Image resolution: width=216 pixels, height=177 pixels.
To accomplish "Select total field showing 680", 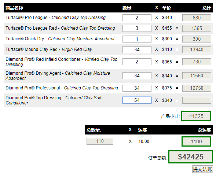I will (197, 18).
